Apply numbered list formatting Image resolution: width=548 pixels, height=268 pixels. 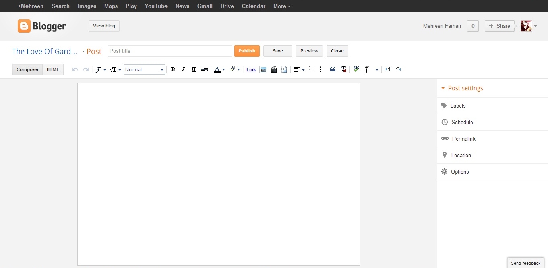pos(312,69)
